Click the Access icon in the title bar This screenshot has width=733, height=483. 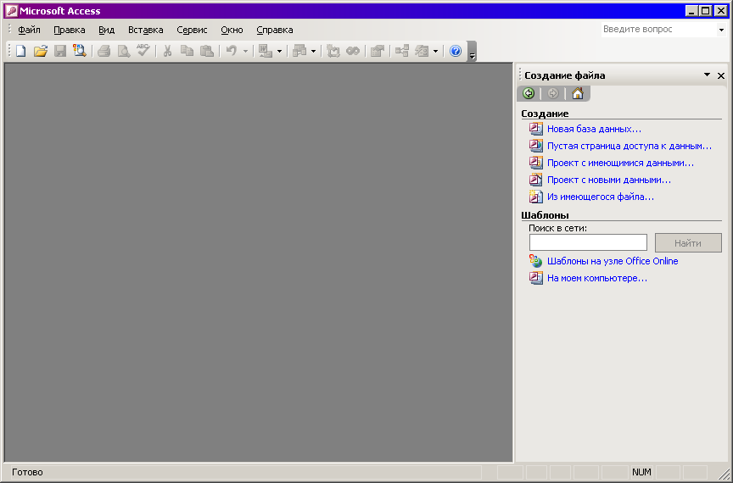coord(11,11)
